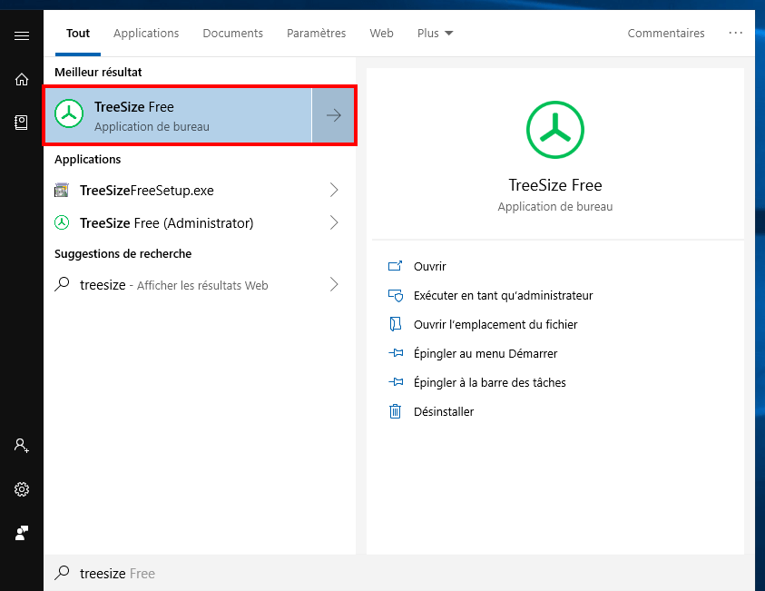
Task: Expand chevron for treesize web results
Action: tap(334, 284)
